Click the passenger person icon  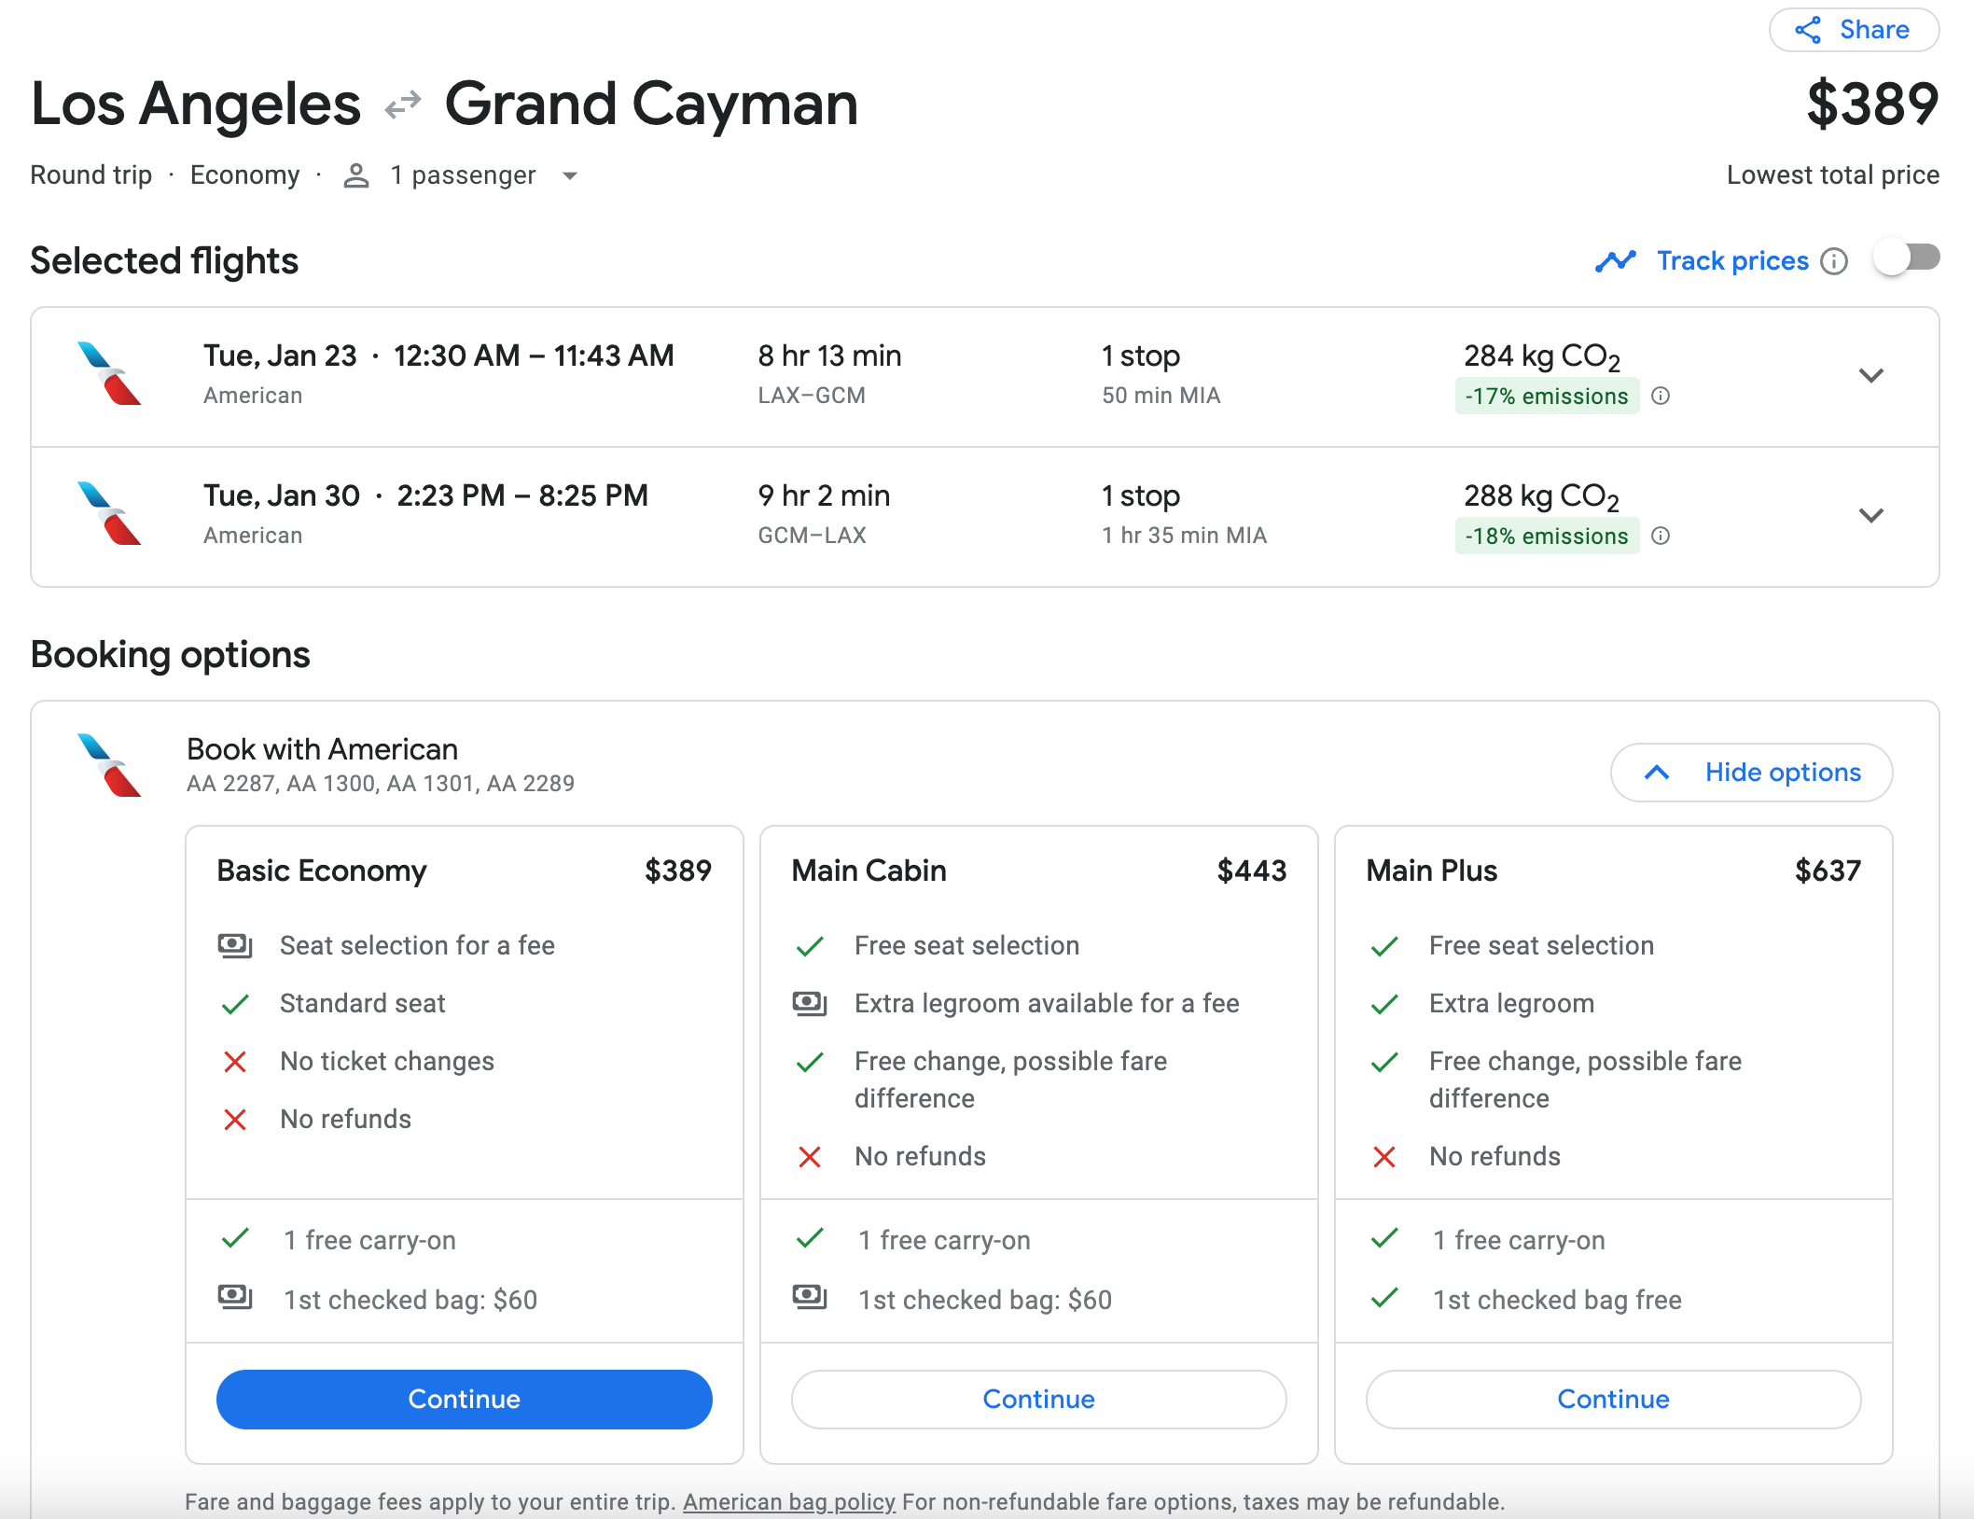pyautogui.click(x=355, y=175)
